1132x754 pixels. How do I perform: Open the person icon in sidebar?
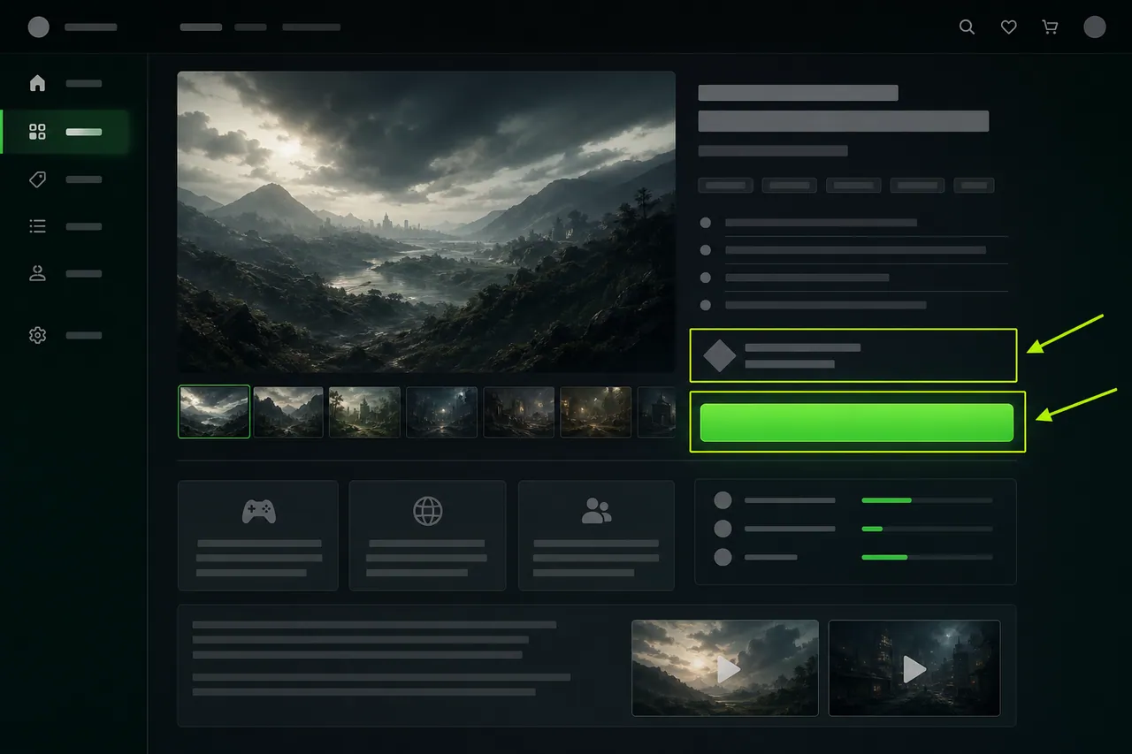coord(37,273)
